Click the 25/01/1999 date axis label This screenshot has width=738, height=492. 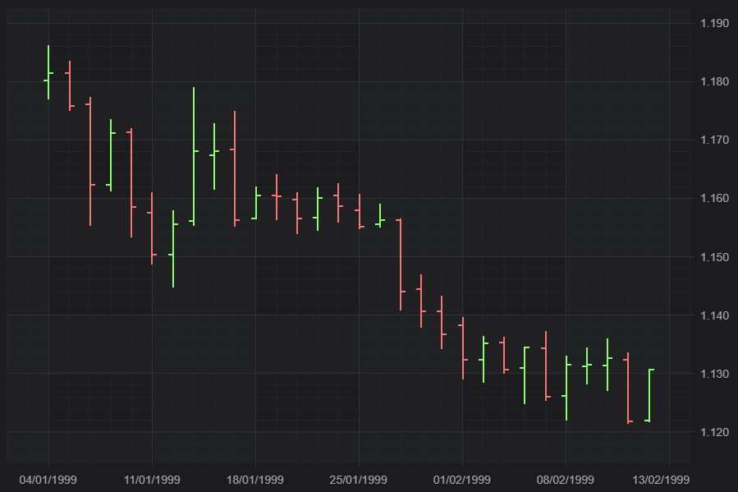tap(358, 480)
